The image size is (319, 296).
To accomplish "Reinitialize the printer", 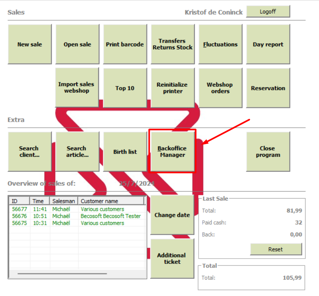I will tap(172, 88).
